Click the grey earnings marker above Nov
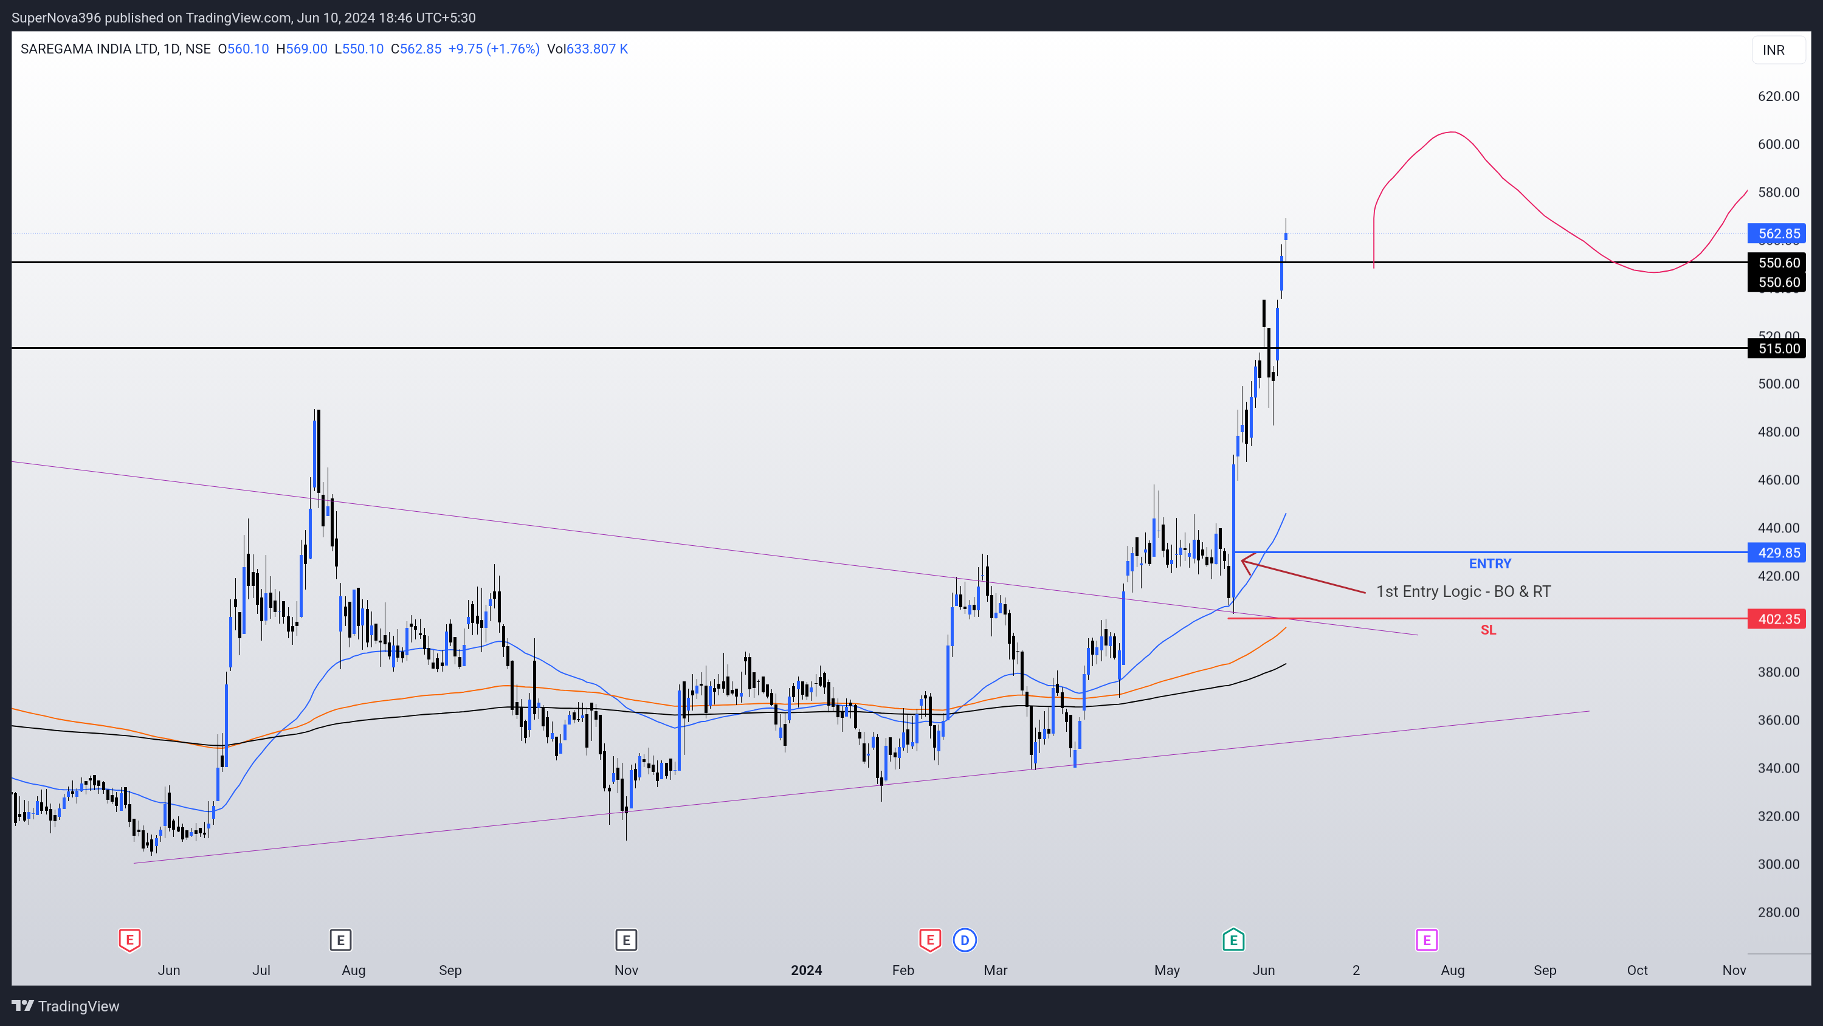The width and height of the screenshot is (1823, 1026). (626, 940)
